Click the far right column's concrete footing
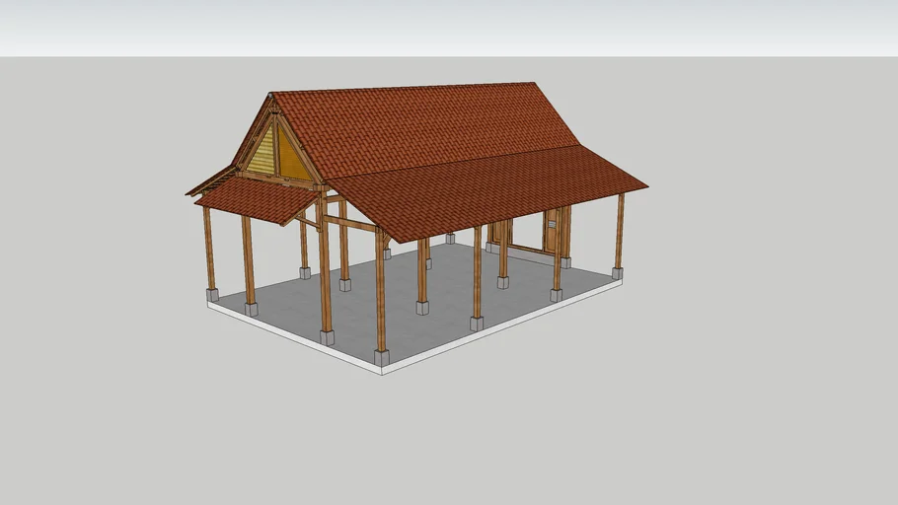Viewport: 898px width, 505px height. pos(618,273)
